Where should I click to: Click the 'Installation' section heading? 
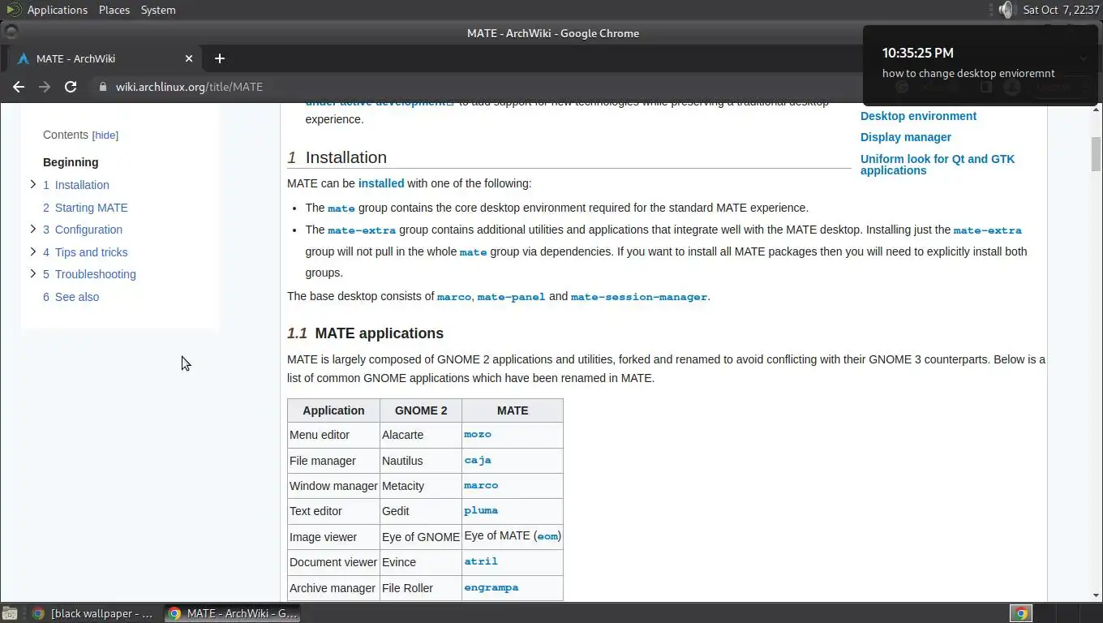click(x=345, y=157)
